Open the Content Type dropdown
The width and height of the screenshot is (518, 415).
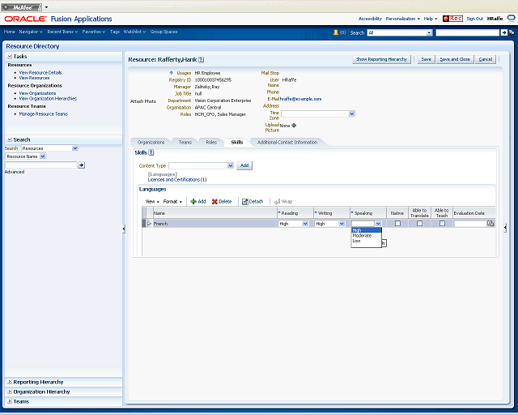point(230,165)
